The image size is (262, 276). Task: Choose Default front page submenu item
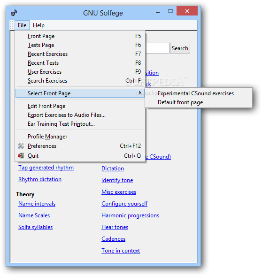click(x=199, y=102)
